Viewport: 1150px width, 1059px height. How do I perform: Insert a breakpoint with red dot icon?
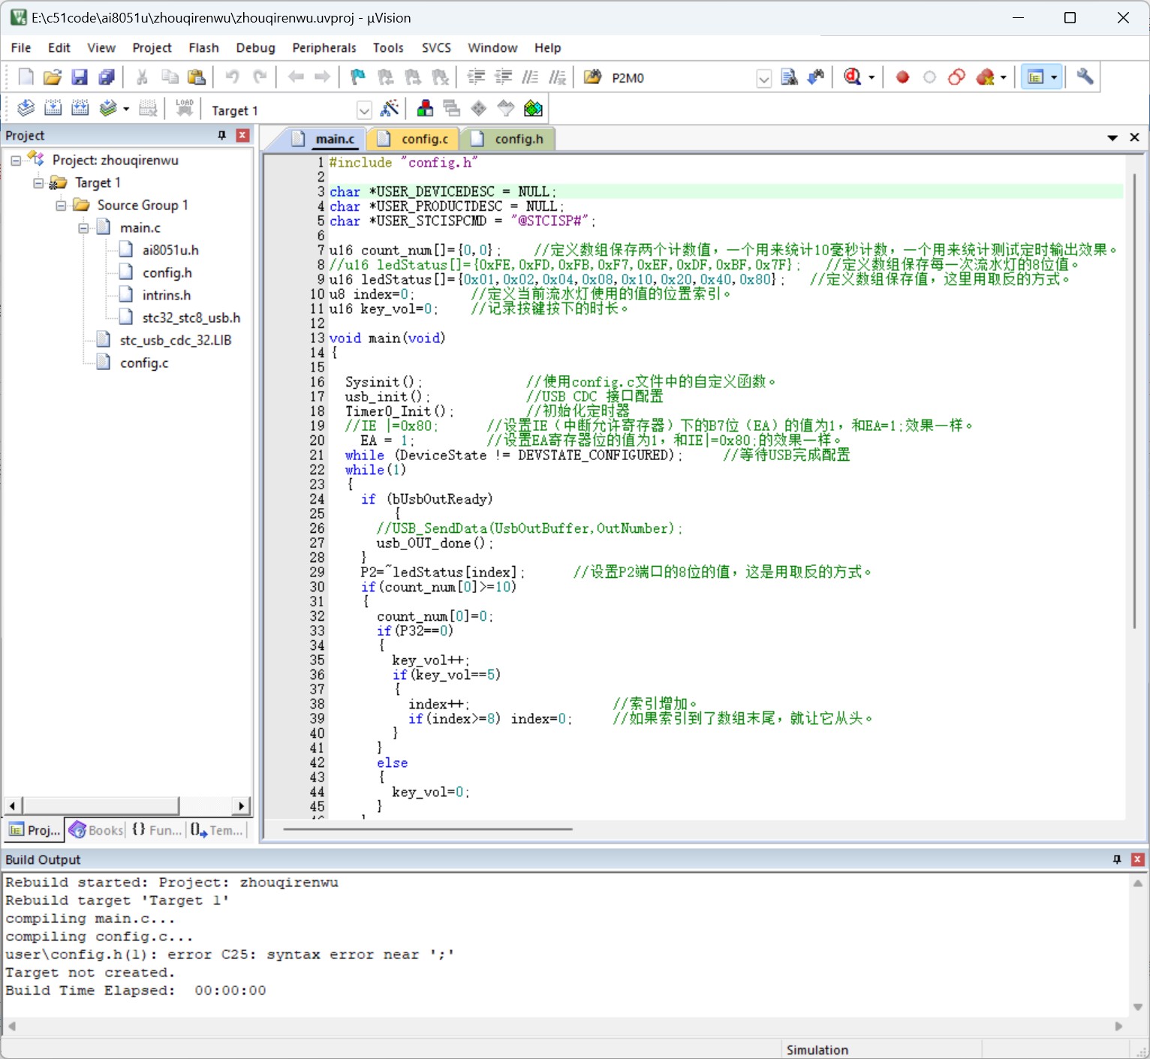pyautogui.click(x=902, y=77)
